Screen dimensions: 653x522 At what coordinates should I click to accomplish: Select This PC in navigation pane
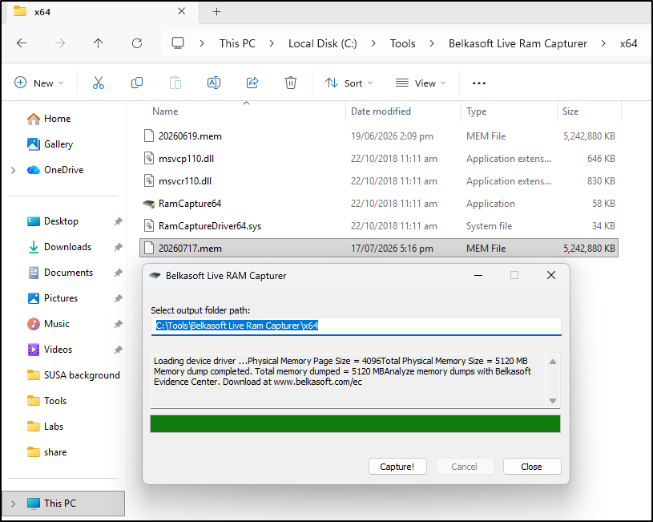pyautogui.click(x=63, y=504)
